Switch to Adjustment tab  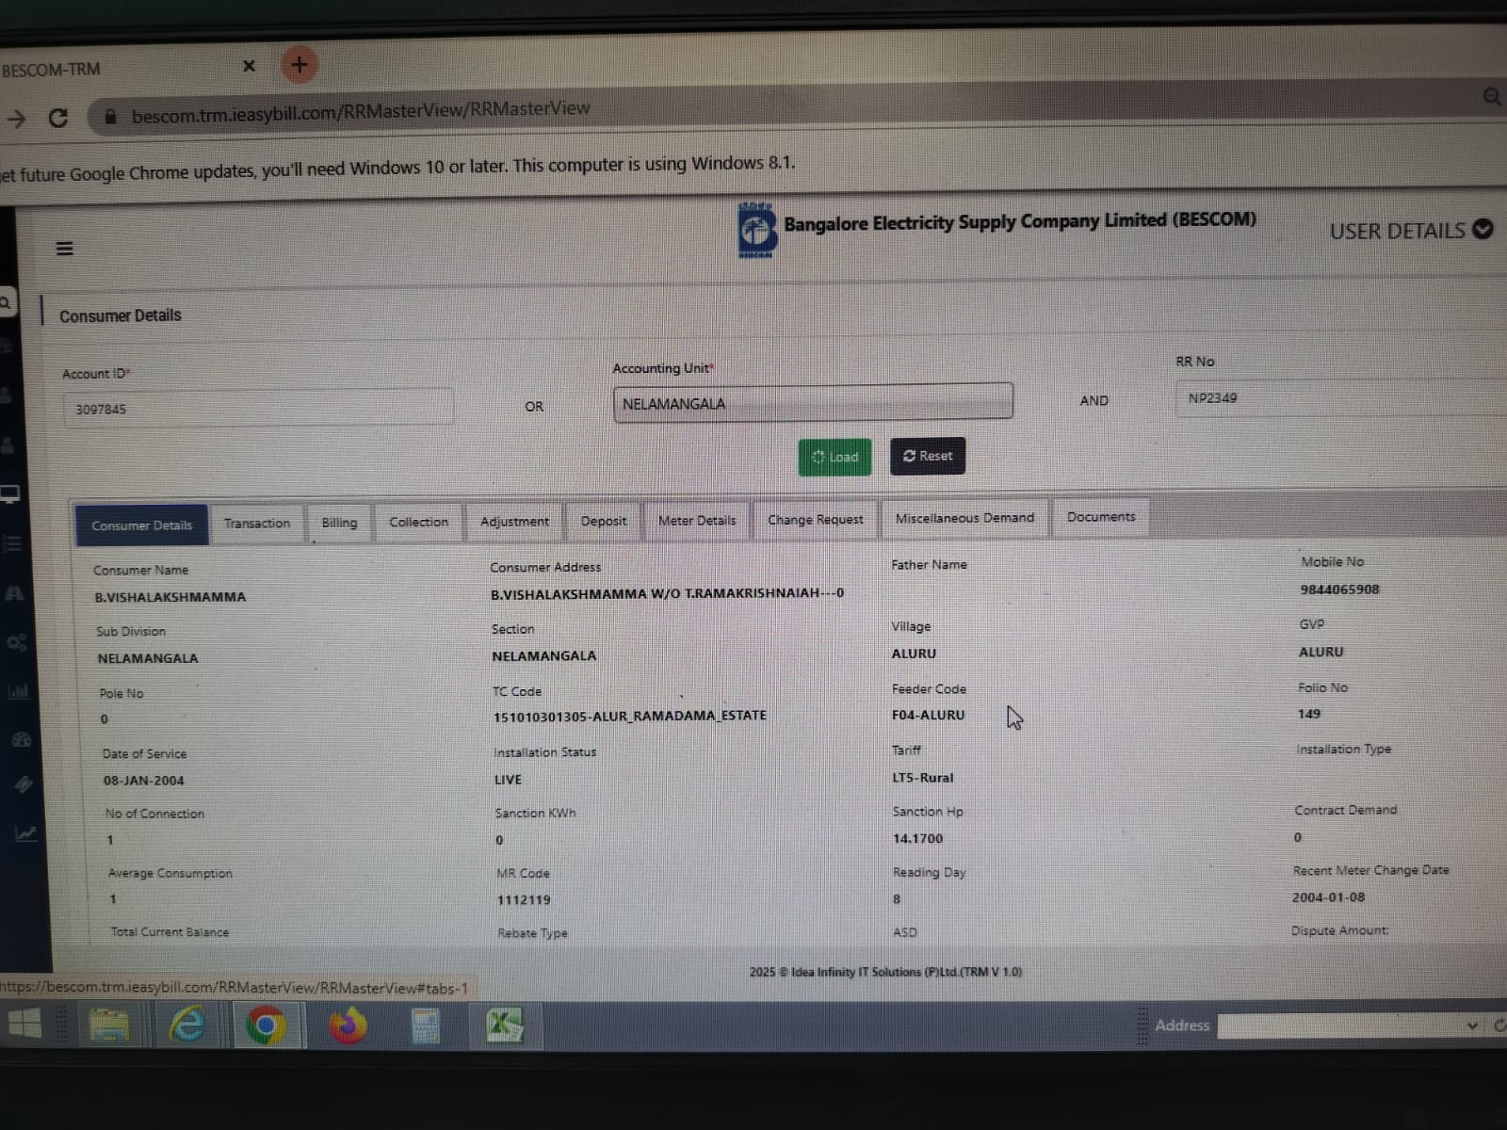514,521
